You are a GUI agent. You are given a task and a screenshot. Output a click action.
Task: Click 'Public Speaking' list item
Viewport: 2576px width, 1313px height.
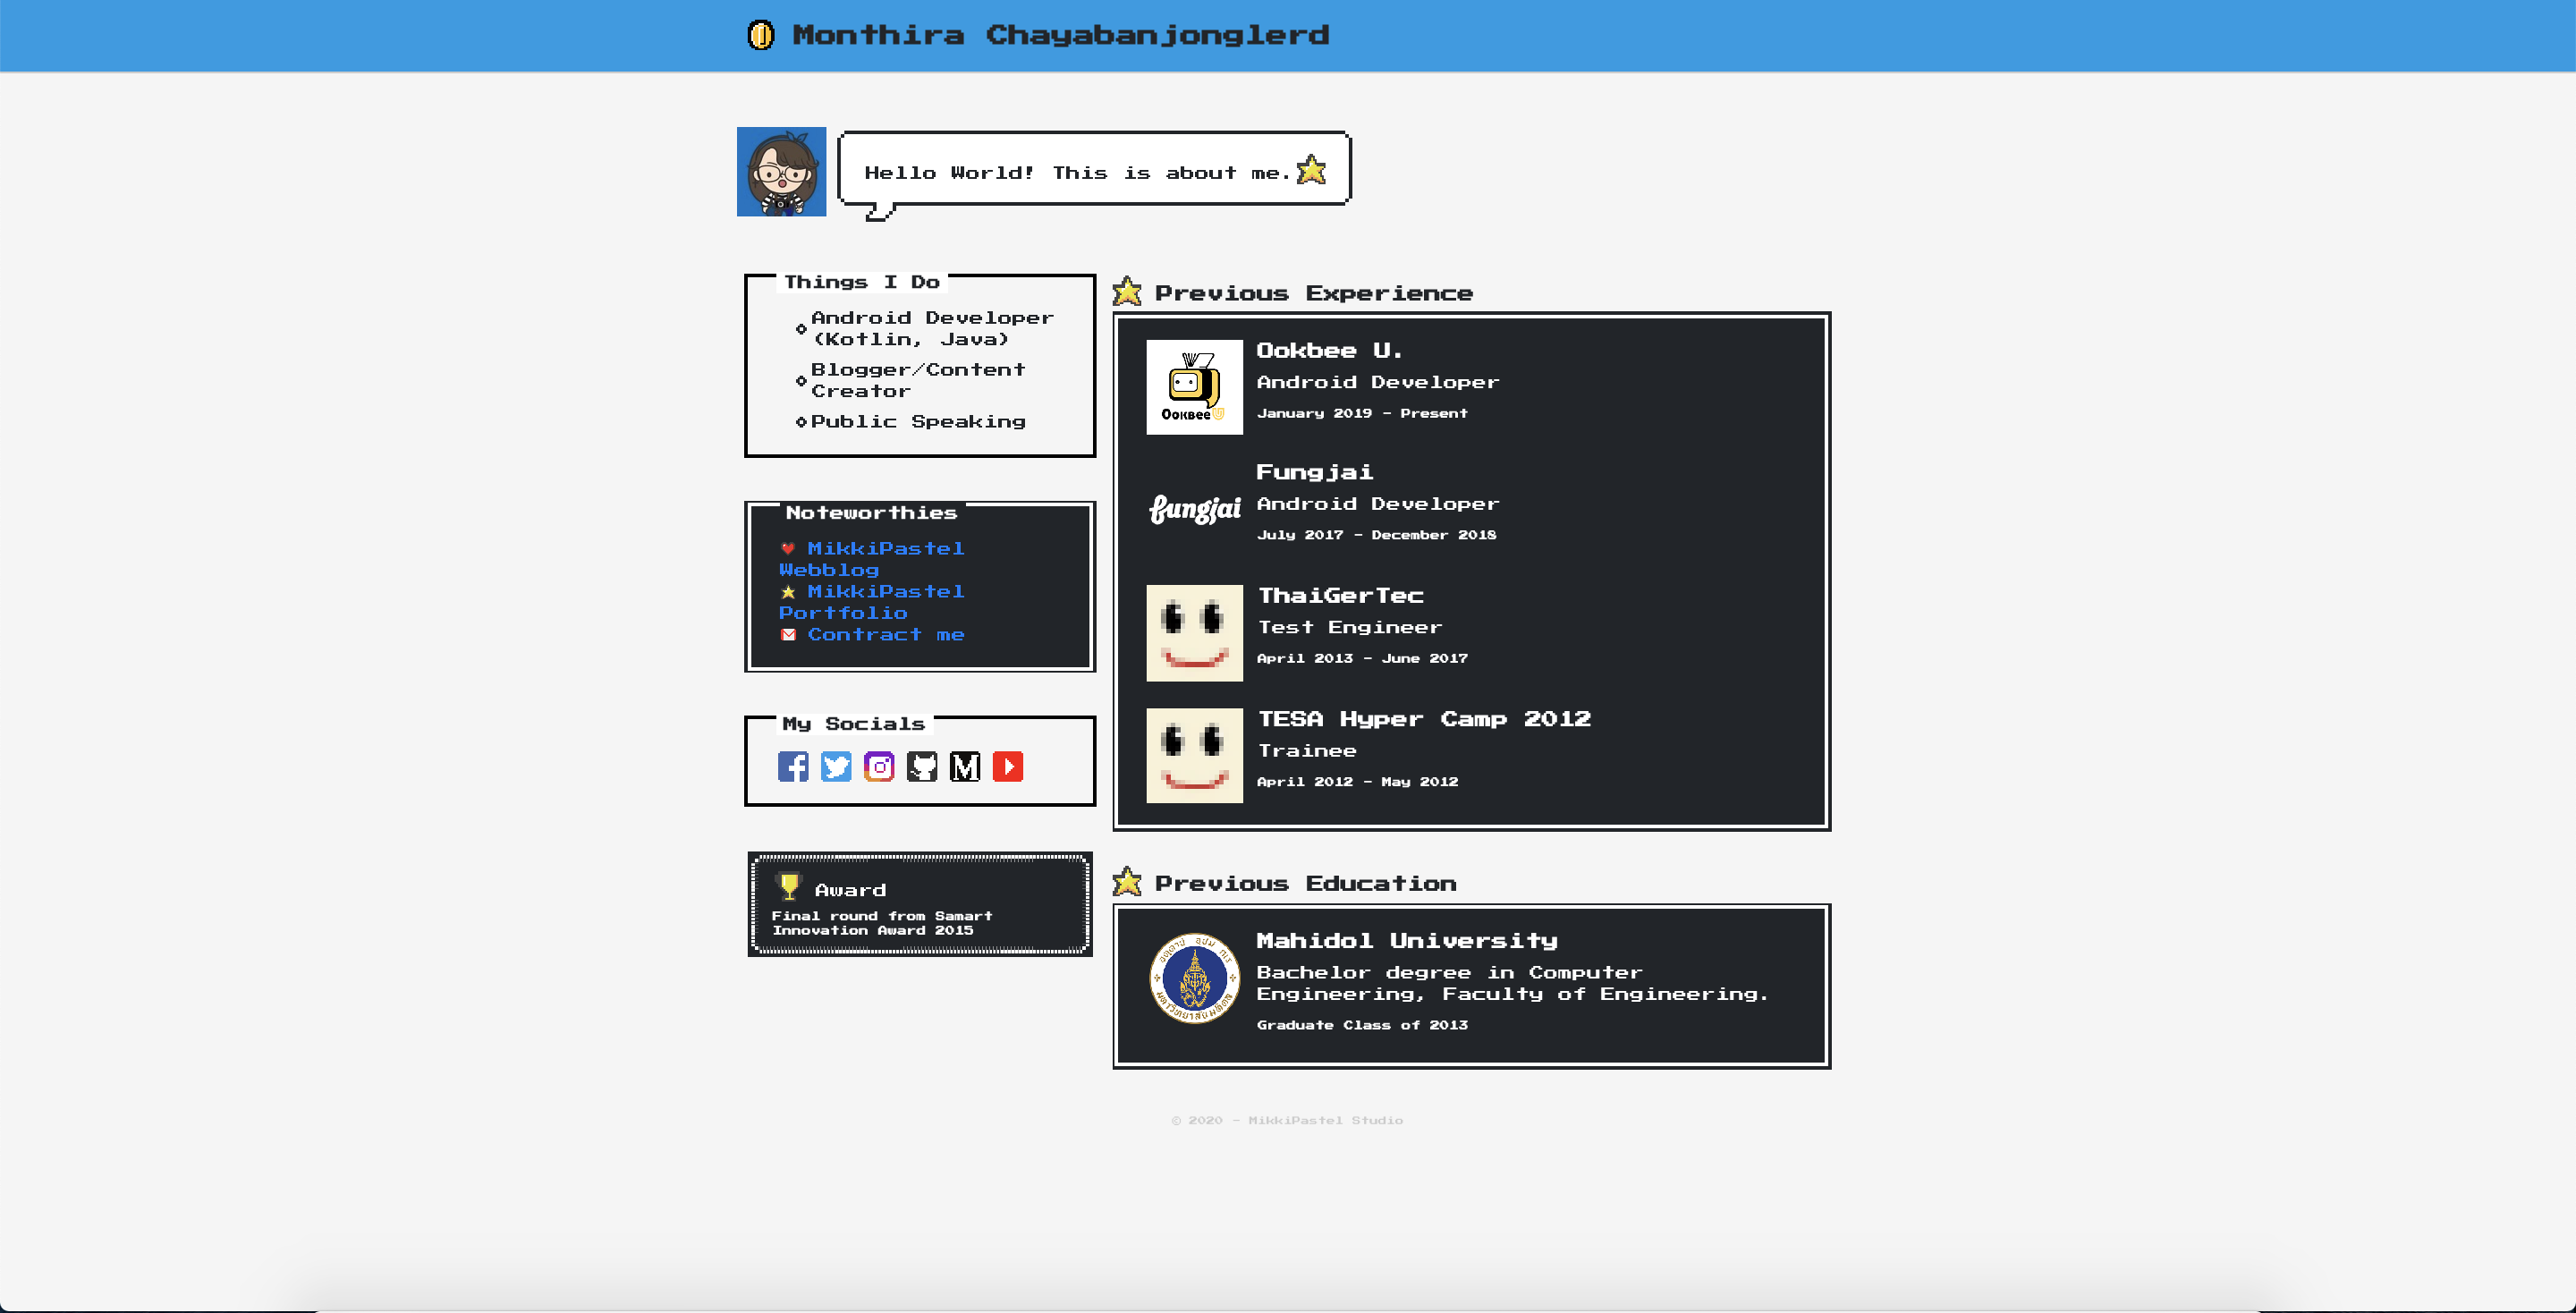coord(918,422)
